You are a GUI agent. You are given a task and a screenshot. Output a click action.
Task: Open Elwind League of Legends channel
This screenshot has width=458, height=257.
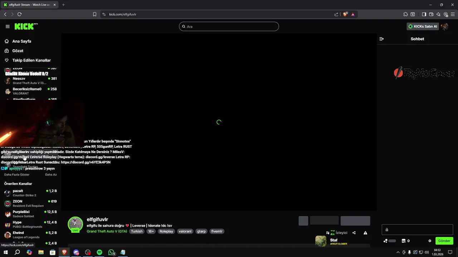coord(30,235)
